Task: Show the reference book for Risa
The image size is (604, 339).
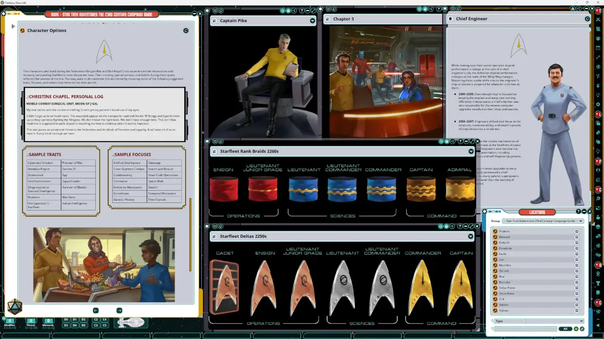Action: point(577,276)
